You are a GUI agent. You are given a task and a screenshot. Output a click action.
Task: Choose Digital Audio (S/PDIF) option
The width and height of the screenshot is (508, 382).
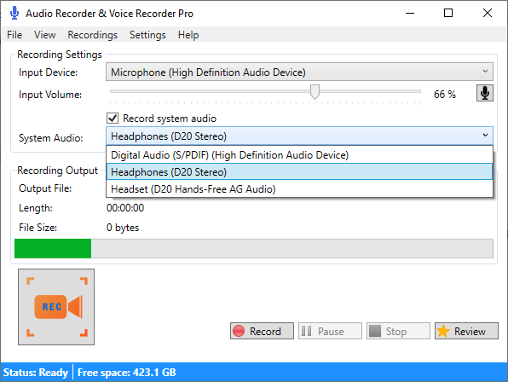(299, 155)
